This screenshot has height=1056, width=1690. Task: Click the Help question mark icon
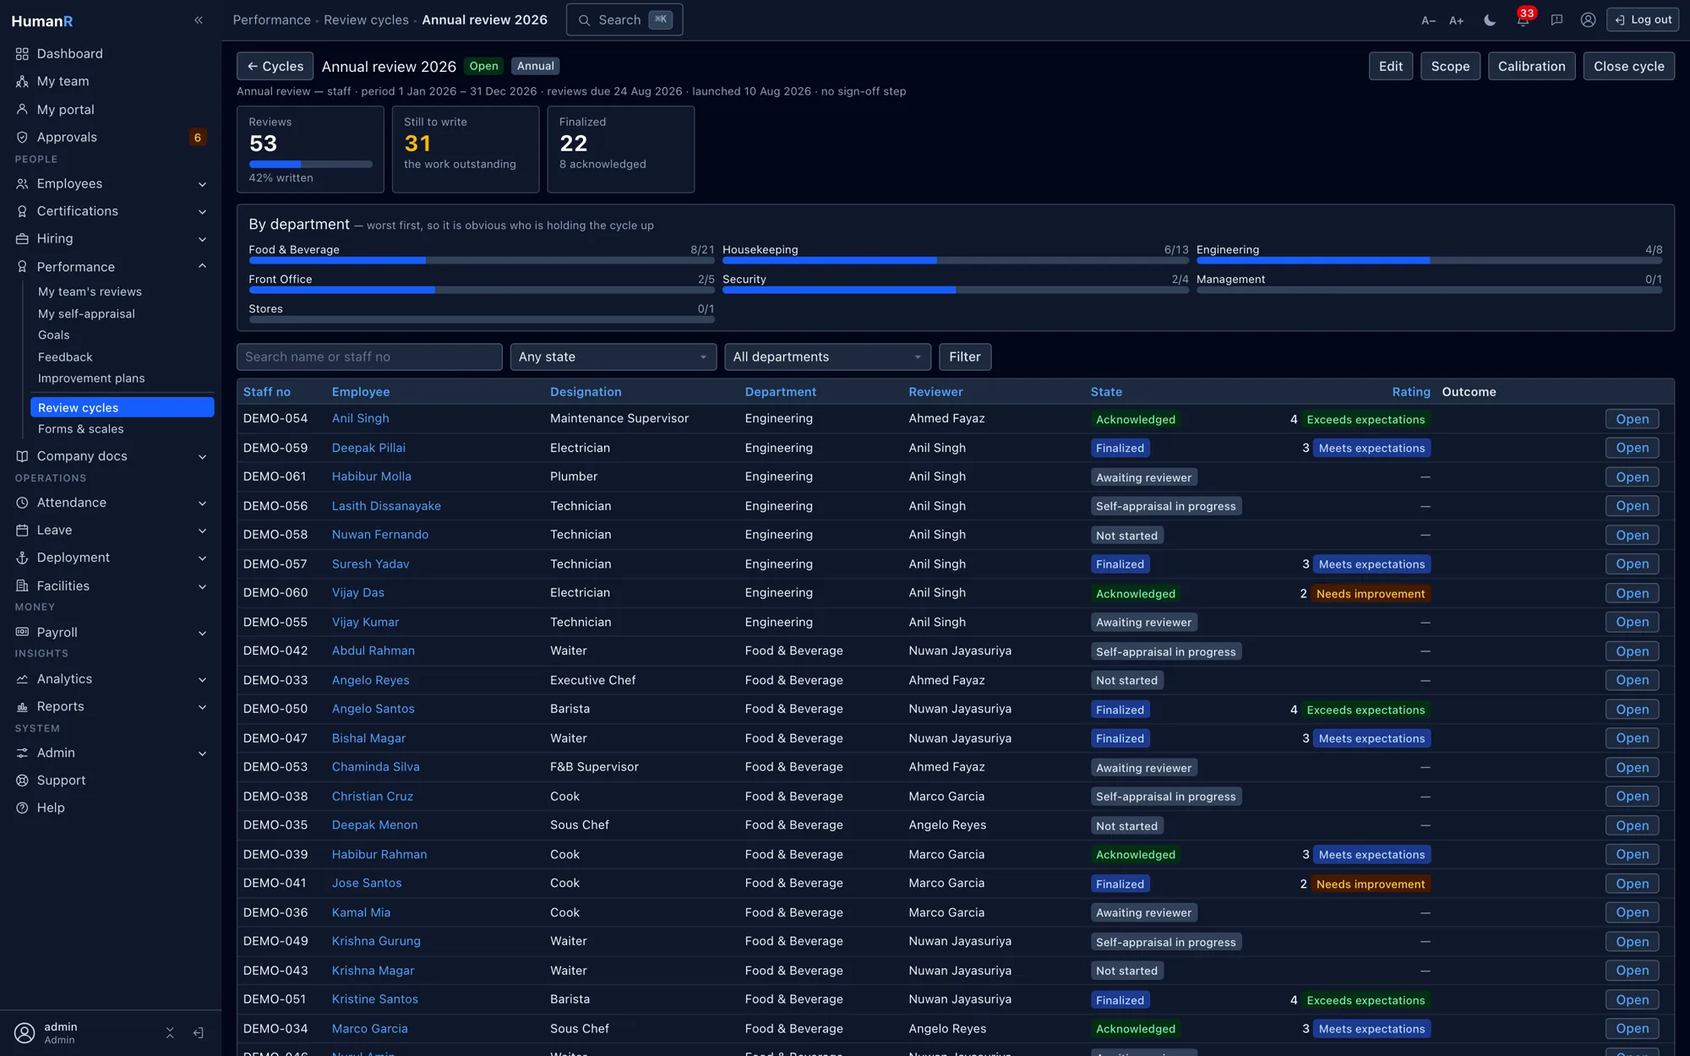point(22,808)
